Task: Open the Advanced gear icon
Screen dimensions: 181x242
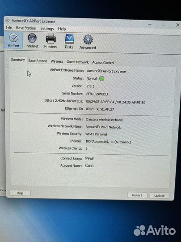Action: coord(88,42)
